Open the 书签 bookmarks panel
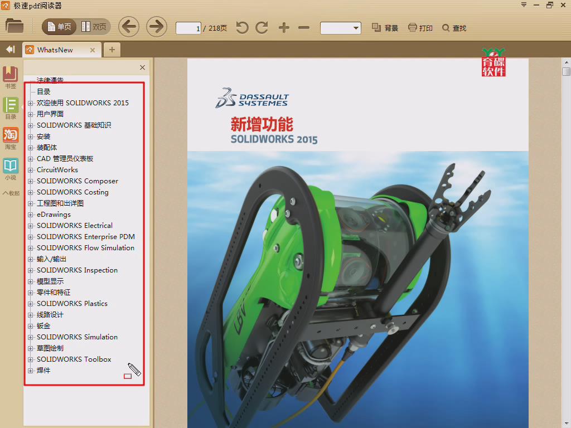Image resolution: width=571 pixels, height=428 pixels. 11,77
